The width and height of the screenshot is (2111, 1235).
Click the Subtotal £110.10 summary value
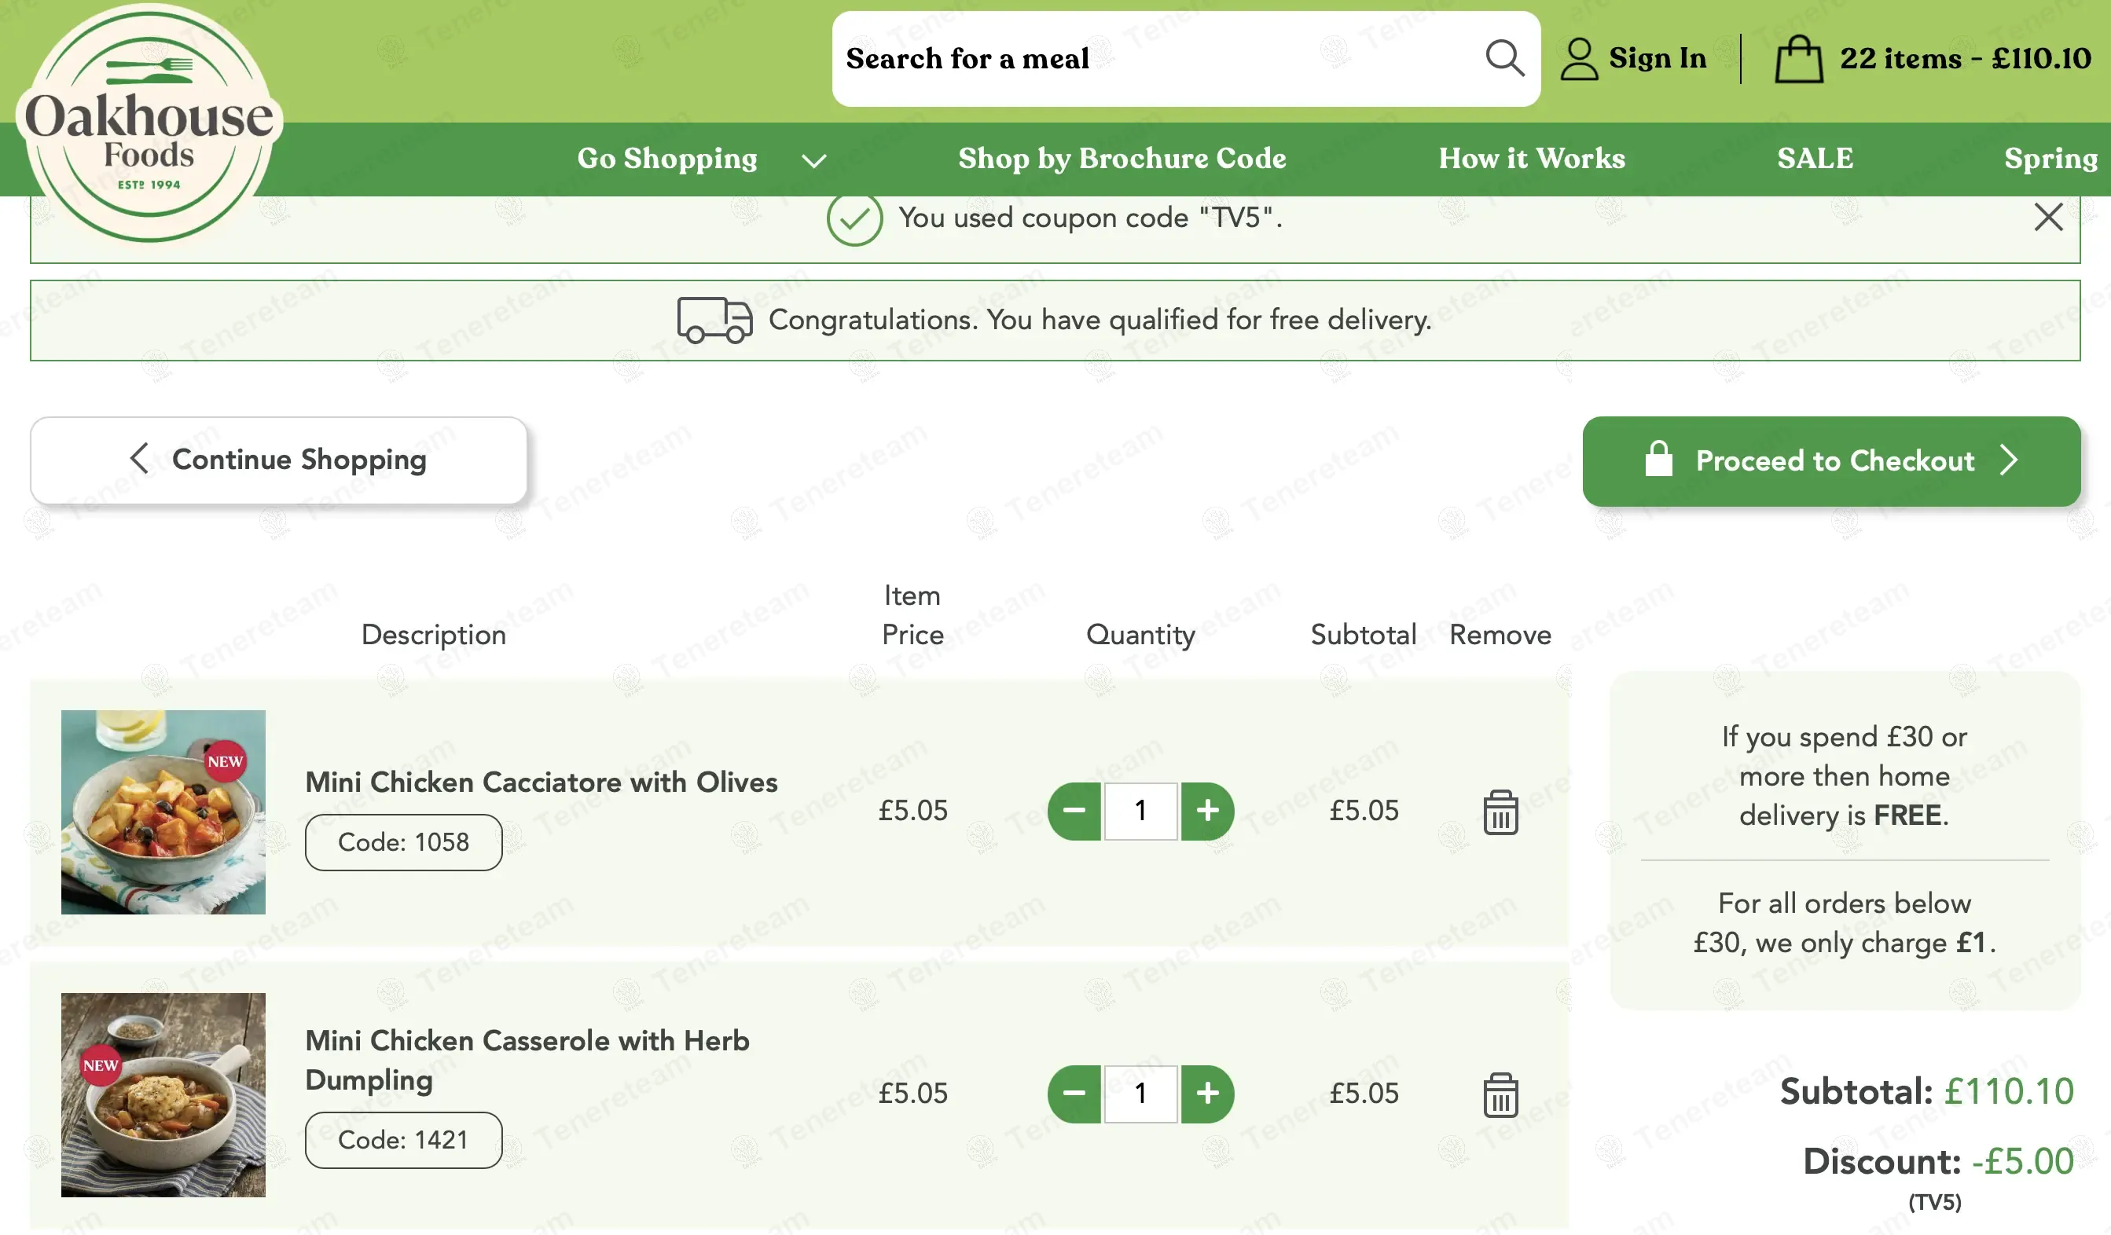(2008, 1092)
